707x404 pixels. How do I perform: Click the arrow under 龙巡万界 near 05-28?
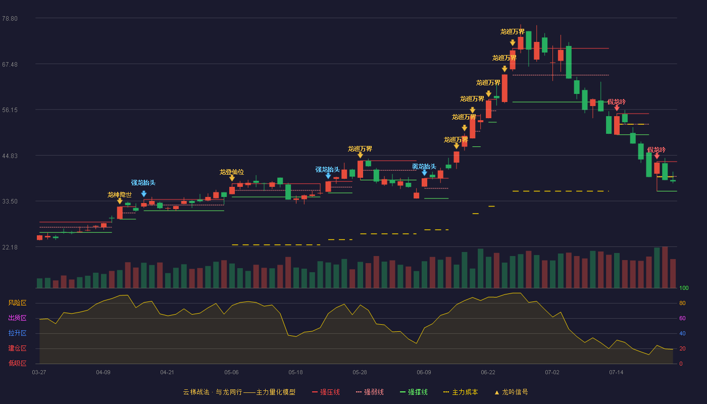360,155
